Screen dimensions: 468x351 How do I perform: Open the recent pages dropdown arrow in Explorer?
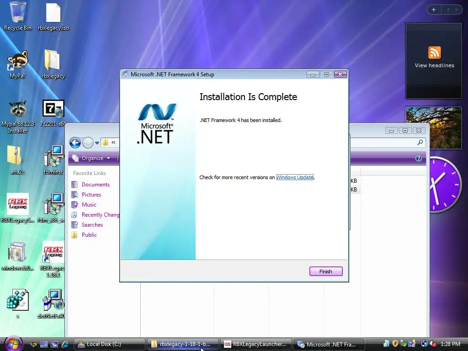tap(97, 143)
